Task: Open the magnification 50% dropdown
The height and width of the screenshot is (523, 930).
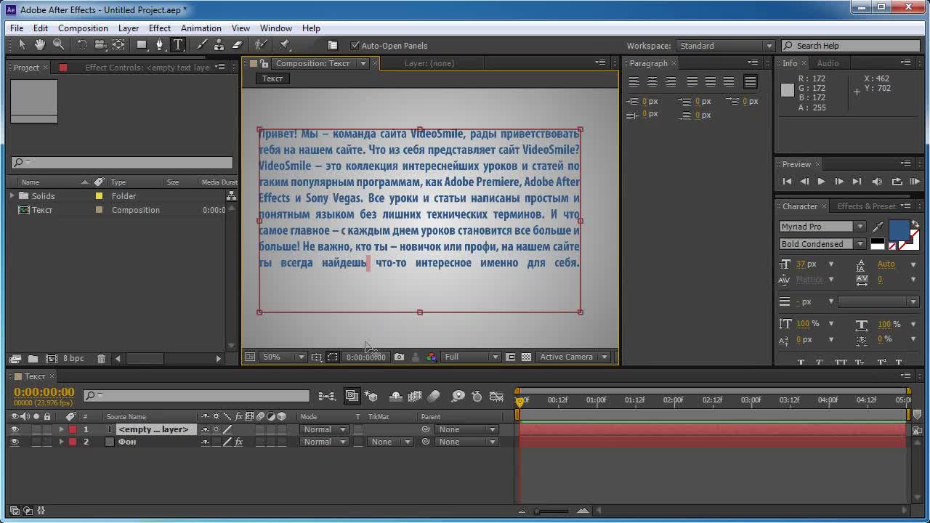Action: tap(284, 357)
